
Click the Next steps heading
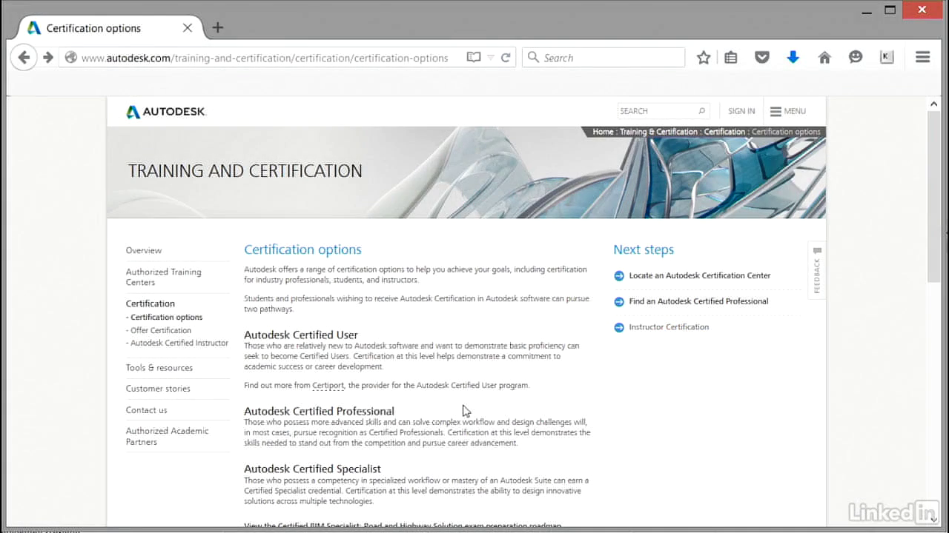[x=644, y=249]
